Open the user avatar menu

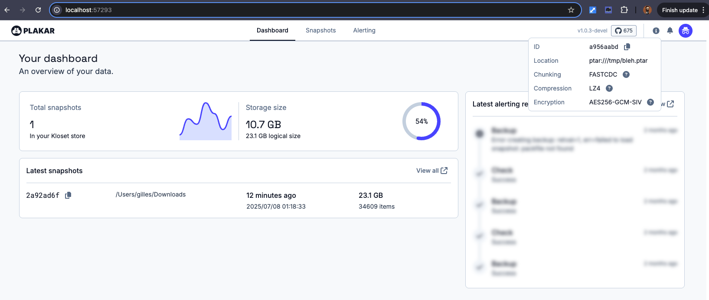coord(686,31)
